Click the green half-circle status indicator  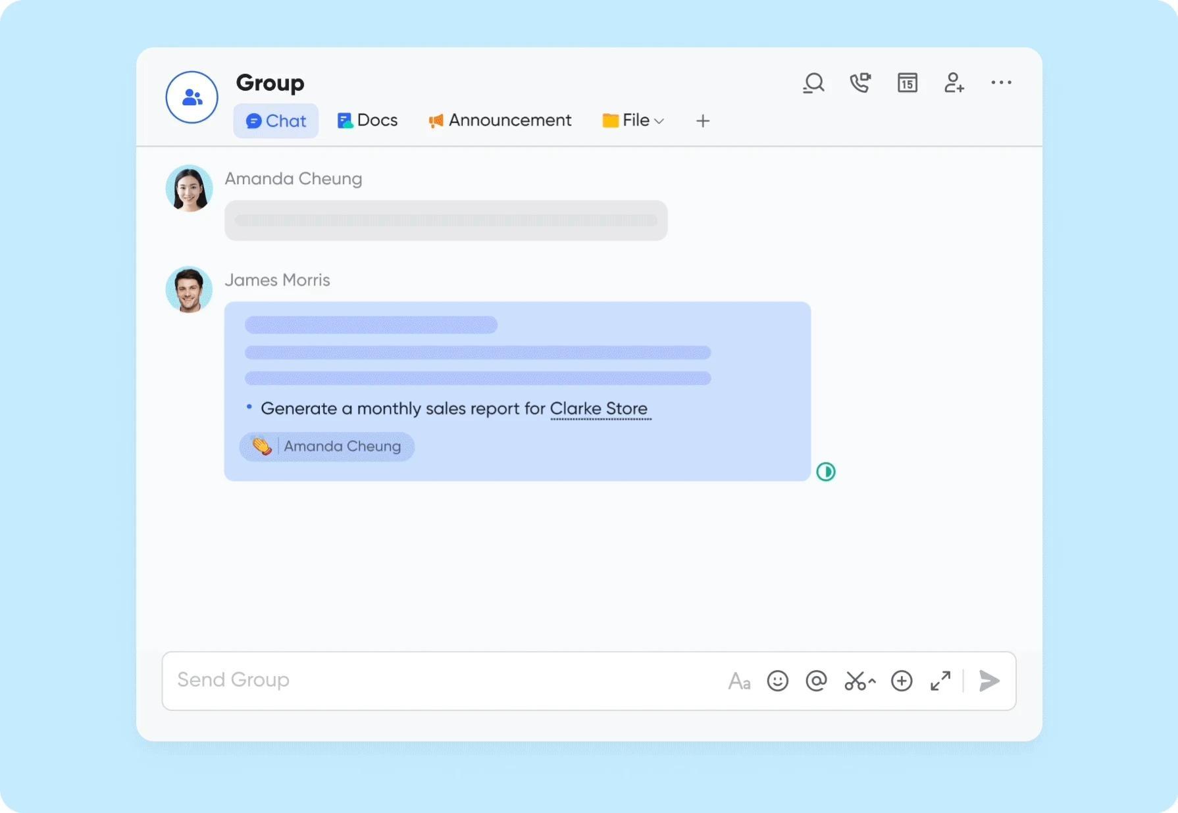826,472
